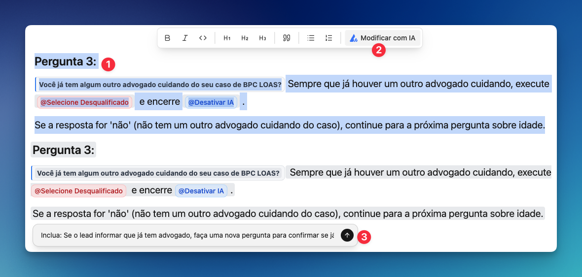Screen dimensions: 582x277
Task: Click the unselected '@Selecione Desqualificado' tag below
Action: pos(78,191)
